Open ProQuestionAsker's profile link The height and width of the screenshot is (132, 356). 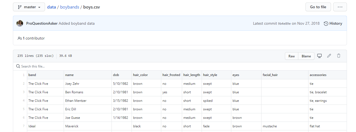point(42,23)
